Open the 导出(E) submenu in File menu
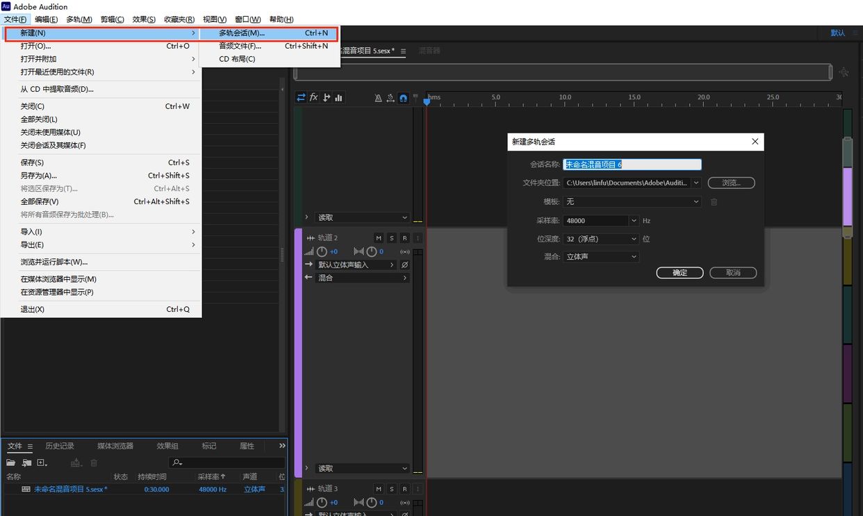 pos(101,244)
